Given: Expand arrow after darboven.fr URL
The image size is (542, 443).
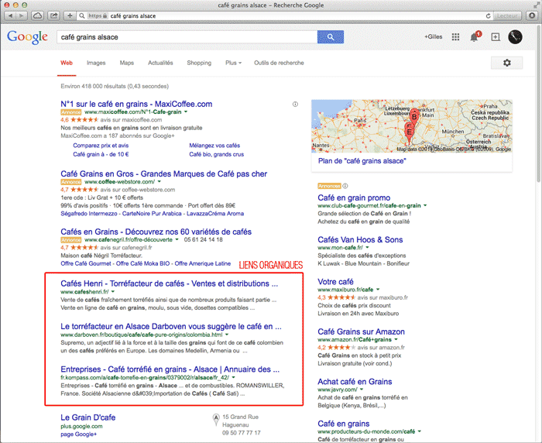Looking at the screenshot, I should (x=227, y=335).
